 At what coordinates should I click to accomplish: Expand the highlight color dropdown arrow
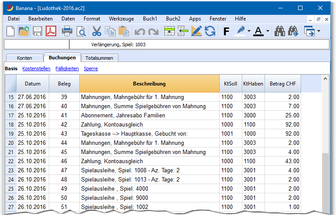pos(249,31)
